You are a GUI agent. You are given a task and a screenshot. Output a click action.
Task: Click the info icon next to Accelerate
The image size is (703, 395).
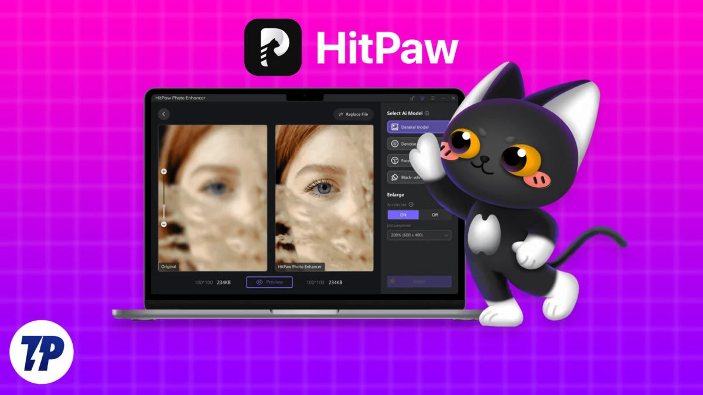click(411, 205)
